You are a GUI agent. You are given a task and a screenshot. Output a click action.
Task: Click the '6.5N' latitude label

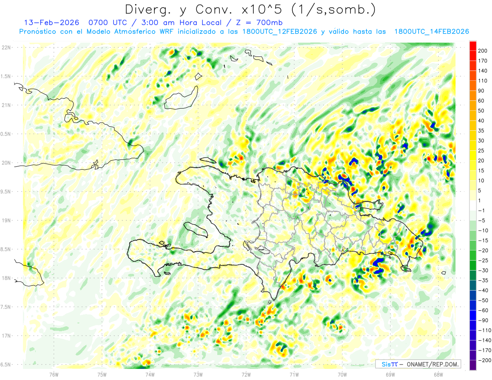click(x=6, y=364)
